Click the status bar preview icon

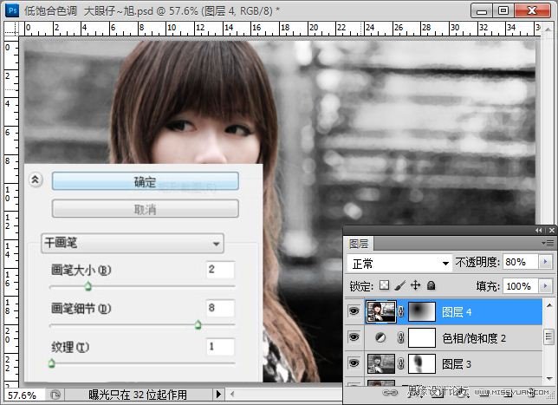pyautogui.click(x=55, y=395)
